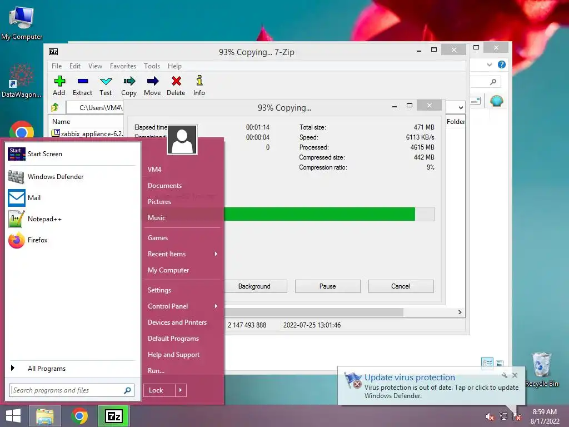Click the Update virus protection notification title
Screen dimensions: 569x427
coord(410,378)
